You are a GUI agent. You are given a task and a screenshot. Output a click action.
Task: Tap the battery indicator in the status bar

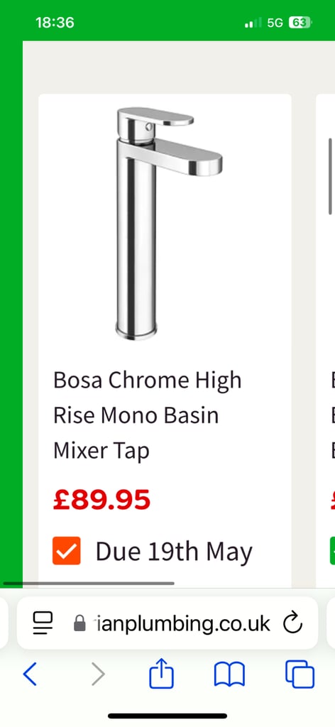coord(300,23)
